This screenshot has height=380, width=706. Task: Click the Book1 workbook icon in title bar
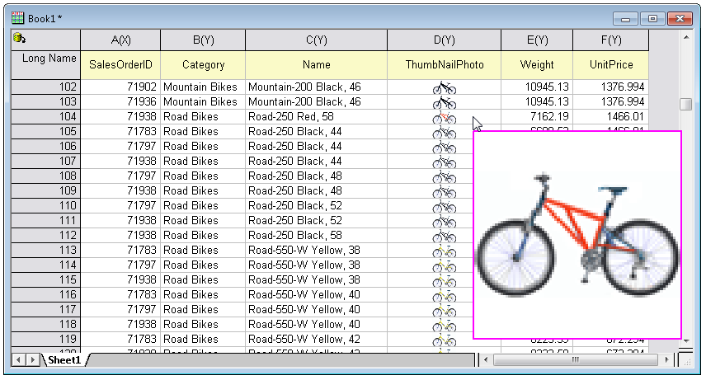pyautogui.click(x=17, y=17)
